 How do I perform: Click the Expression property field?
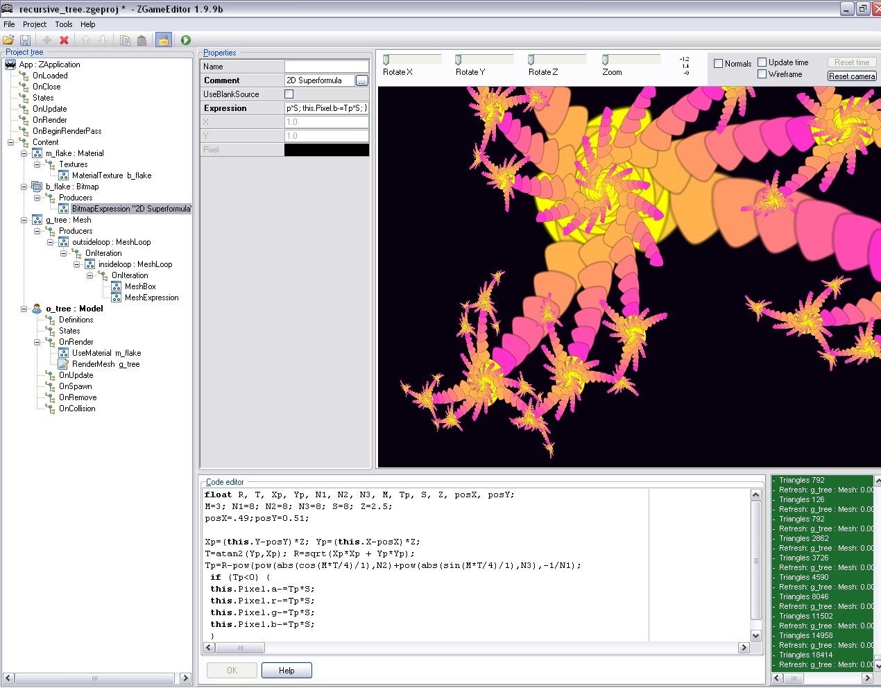click(x=327, y=108)
